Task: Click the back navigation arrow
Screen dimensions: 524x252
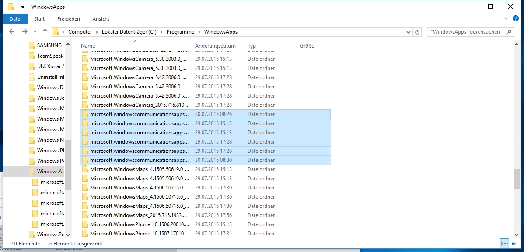Action: click(12, 32)
